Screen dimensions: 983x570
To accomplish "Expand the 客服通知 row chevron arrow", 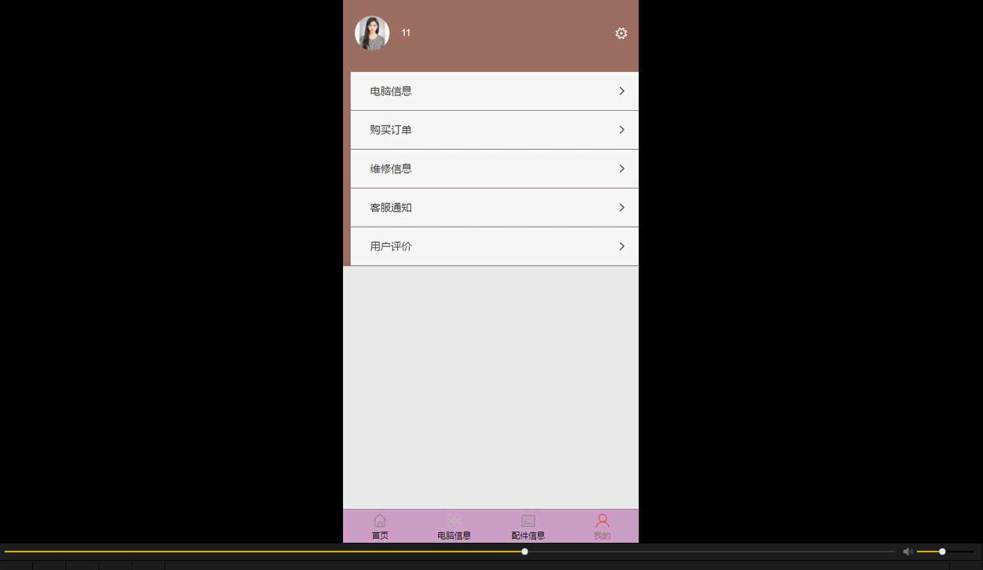I will (x=622, y=208).
